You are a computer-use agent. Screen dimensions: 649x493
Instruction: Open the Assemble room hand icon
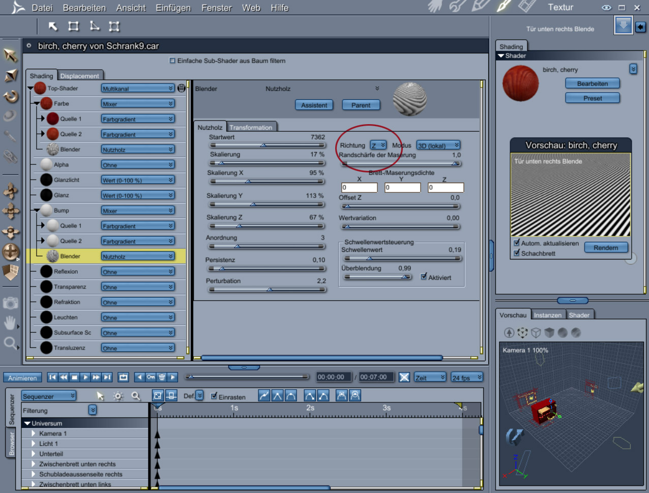coord(435,7)
